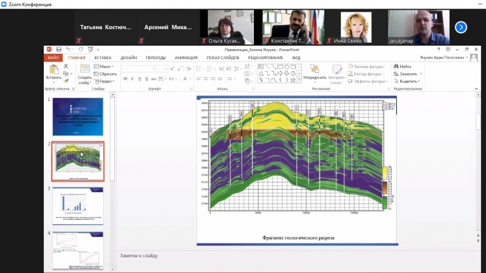This screenshot has height=273, width=486.
Task: Toggle bold Ж formatting
Action: [125, 78]
